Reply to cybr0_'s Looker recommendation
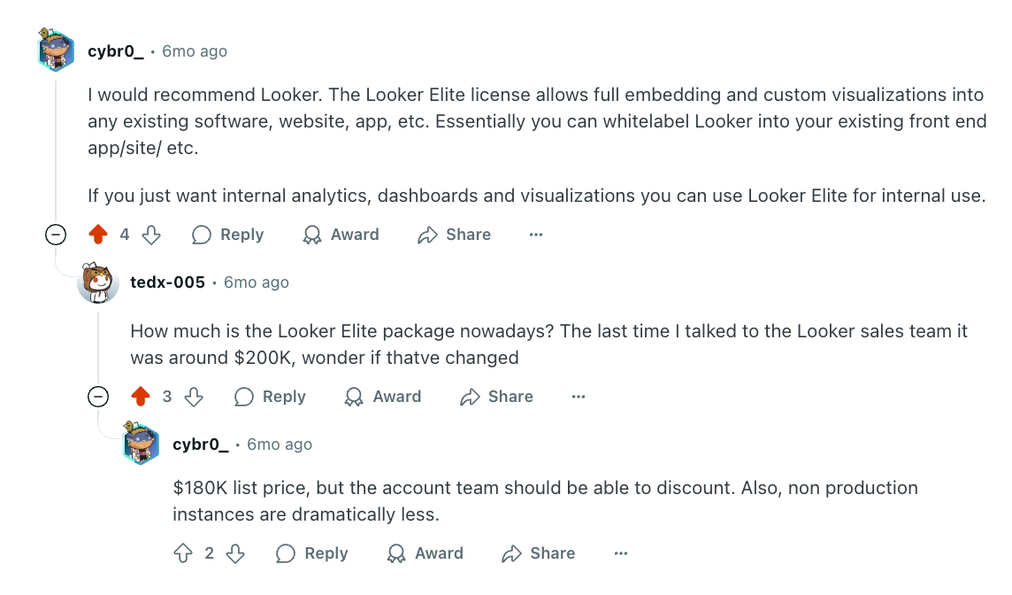 [226, 234]
